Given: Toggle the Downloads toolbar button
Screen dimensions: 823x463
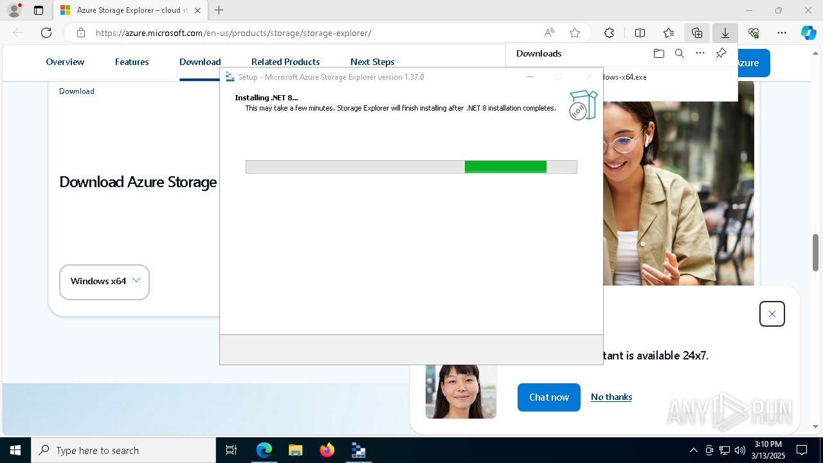Looking at the screenshot, I should pyautogui.click(x=725, y=33).
